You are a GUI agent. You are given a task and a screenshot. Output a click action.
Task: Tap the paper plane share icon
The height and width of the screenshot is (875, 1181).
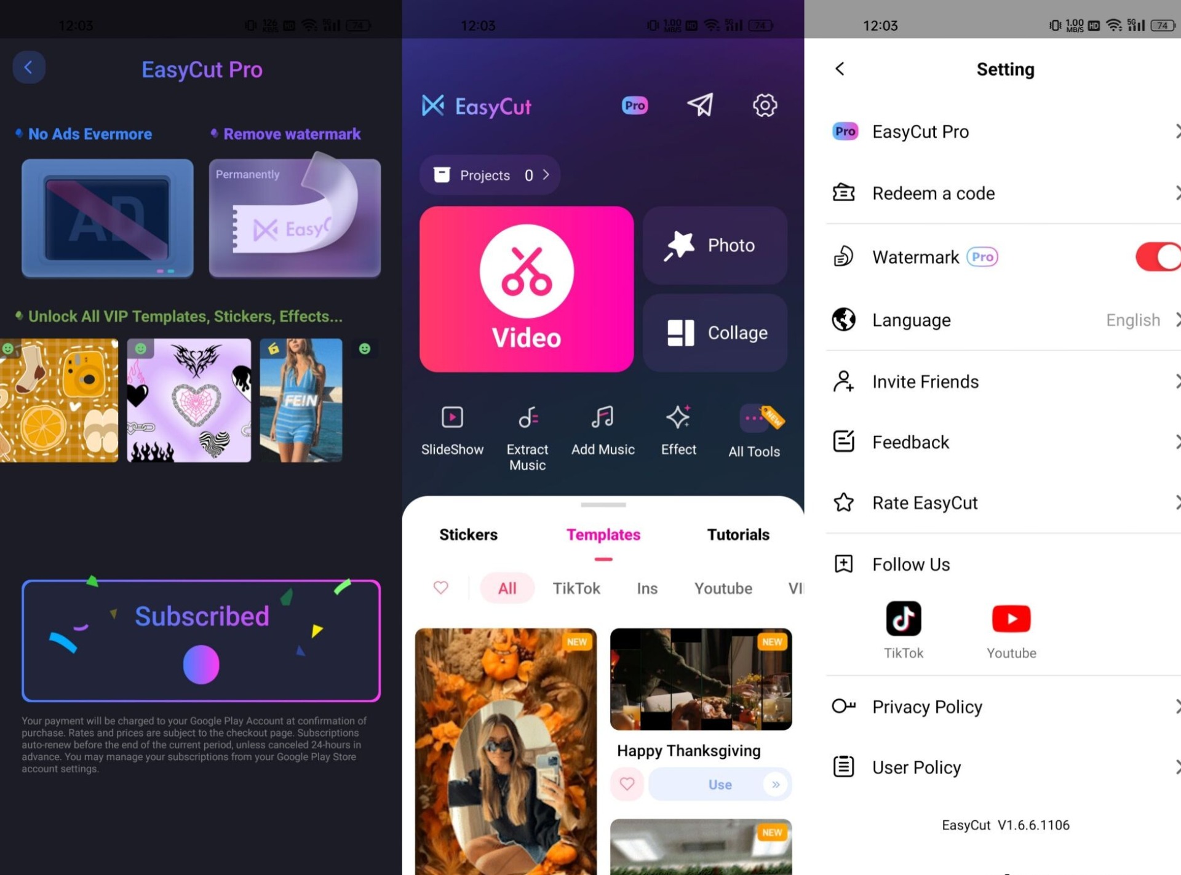coord(700,105)
